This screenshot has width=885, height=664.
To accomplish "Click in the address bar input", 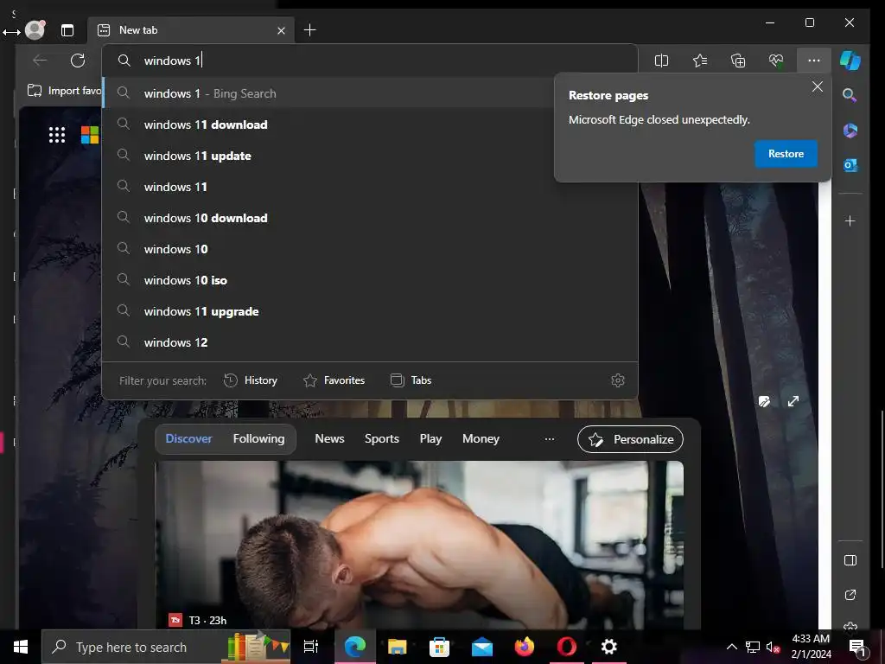I will (370, 61).
